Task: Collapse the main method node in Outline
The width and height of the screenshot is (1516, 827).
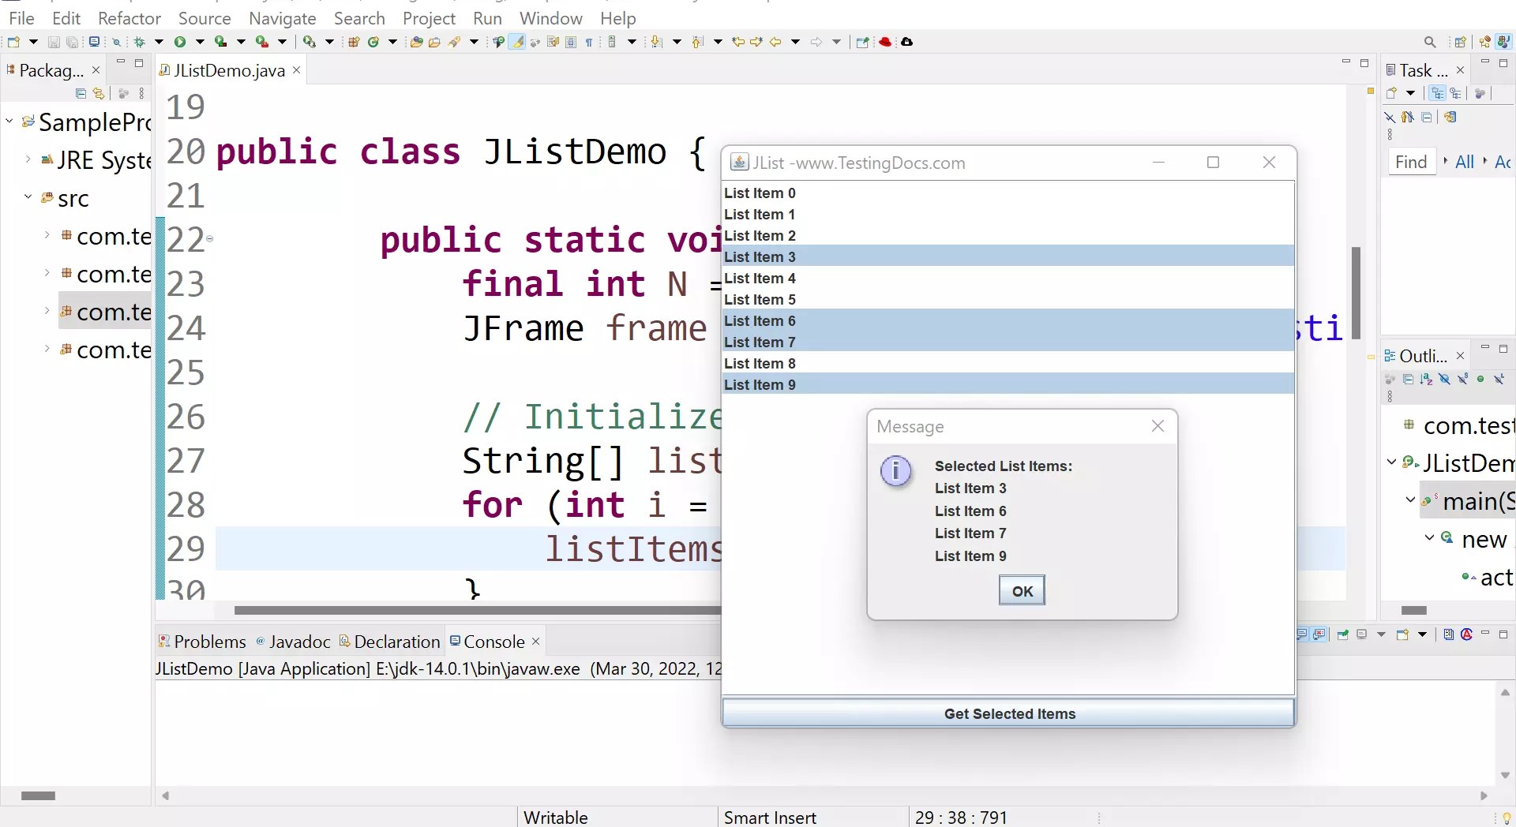Action: [x=1409, y=500]
